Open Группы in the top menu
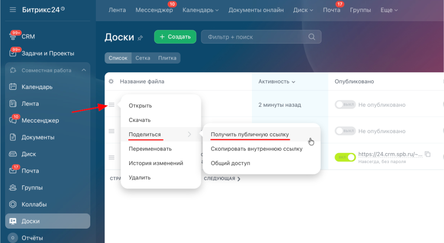The height and width of the screenshot is (243, 444). pyautogui.click(x=360, y=10)
